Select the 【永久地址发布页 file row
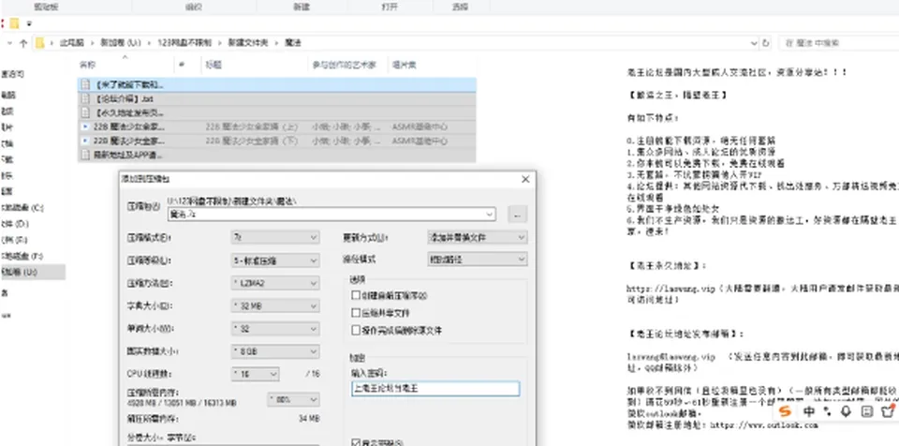 [276, 112]
